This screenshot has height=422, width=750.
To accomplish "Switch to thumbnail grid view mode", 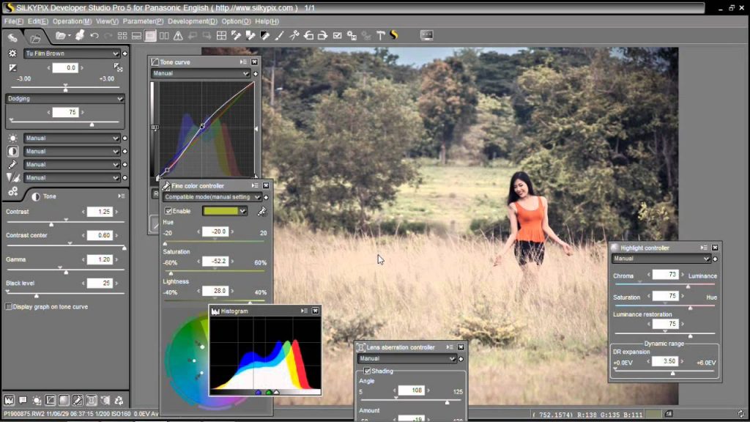I will 122,35.
